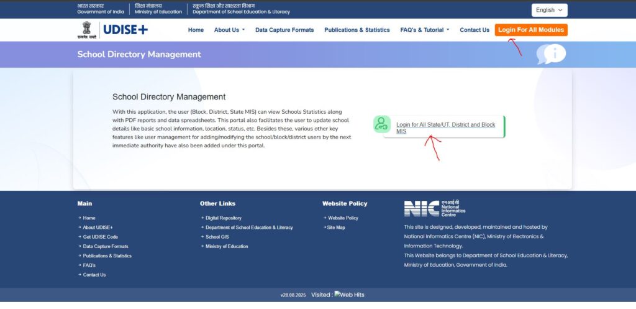636x309 pixels.
Task: Open Website Policy link in footer
Action: 343,218
